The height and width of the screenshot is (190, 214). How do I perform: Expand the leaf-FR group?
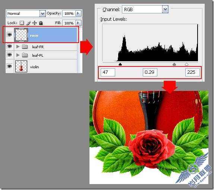click(x=18, y=47)
